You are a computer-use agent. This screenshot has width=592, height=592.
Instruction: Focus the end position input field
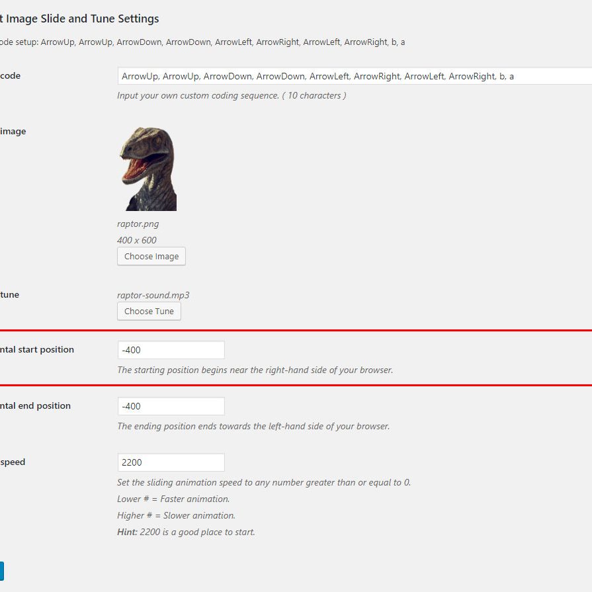click(171, 406)
